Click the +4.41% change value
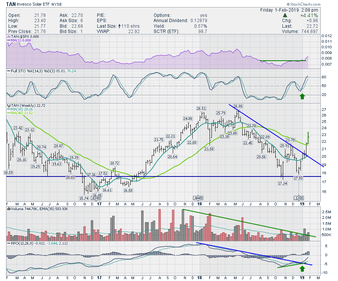The image size is (338, 281). [309, 15]
